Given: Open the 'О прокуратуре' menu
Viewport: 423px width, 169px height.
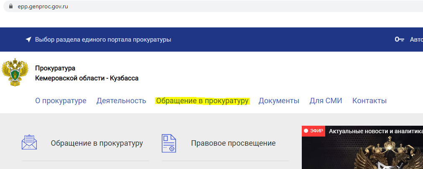Looking at the screenshot, I should pos(61,101).
